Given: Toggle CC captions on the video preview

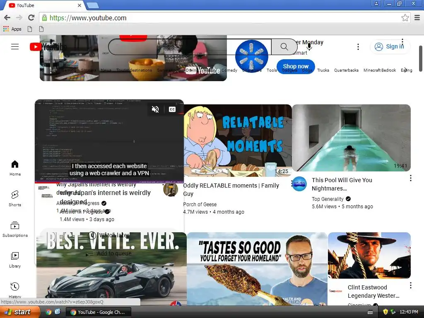Looking at the screenshot, I should coord(172,109).
